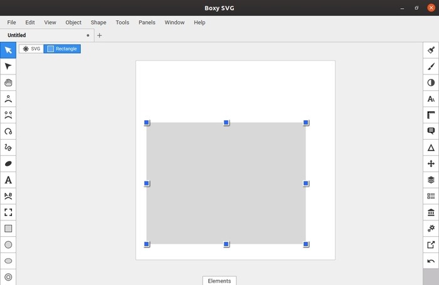
Task: Expand the Elements panel button
Action: (219, 281)
